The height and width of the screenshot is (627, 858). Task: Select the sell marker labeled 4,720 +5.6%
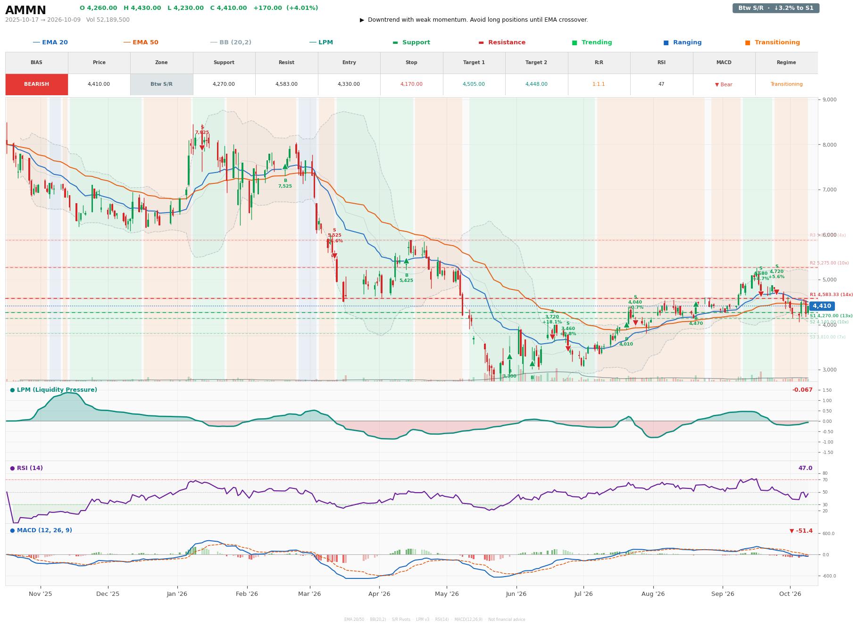(x=776, y=292)
